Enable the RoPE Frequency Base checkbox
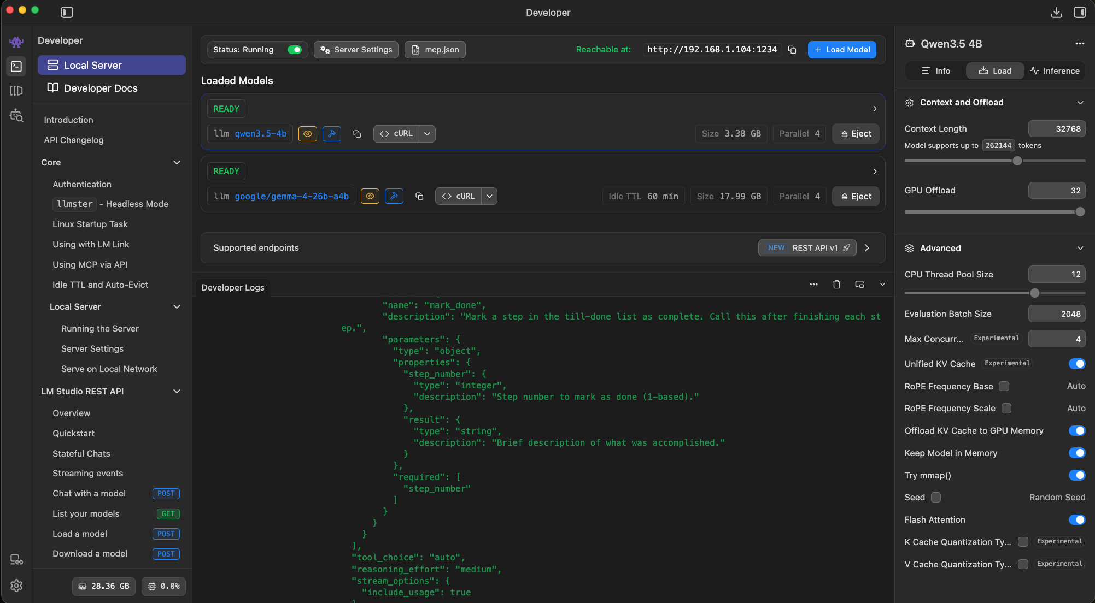Screen dimensions: 1095x603 (1004, 386)
